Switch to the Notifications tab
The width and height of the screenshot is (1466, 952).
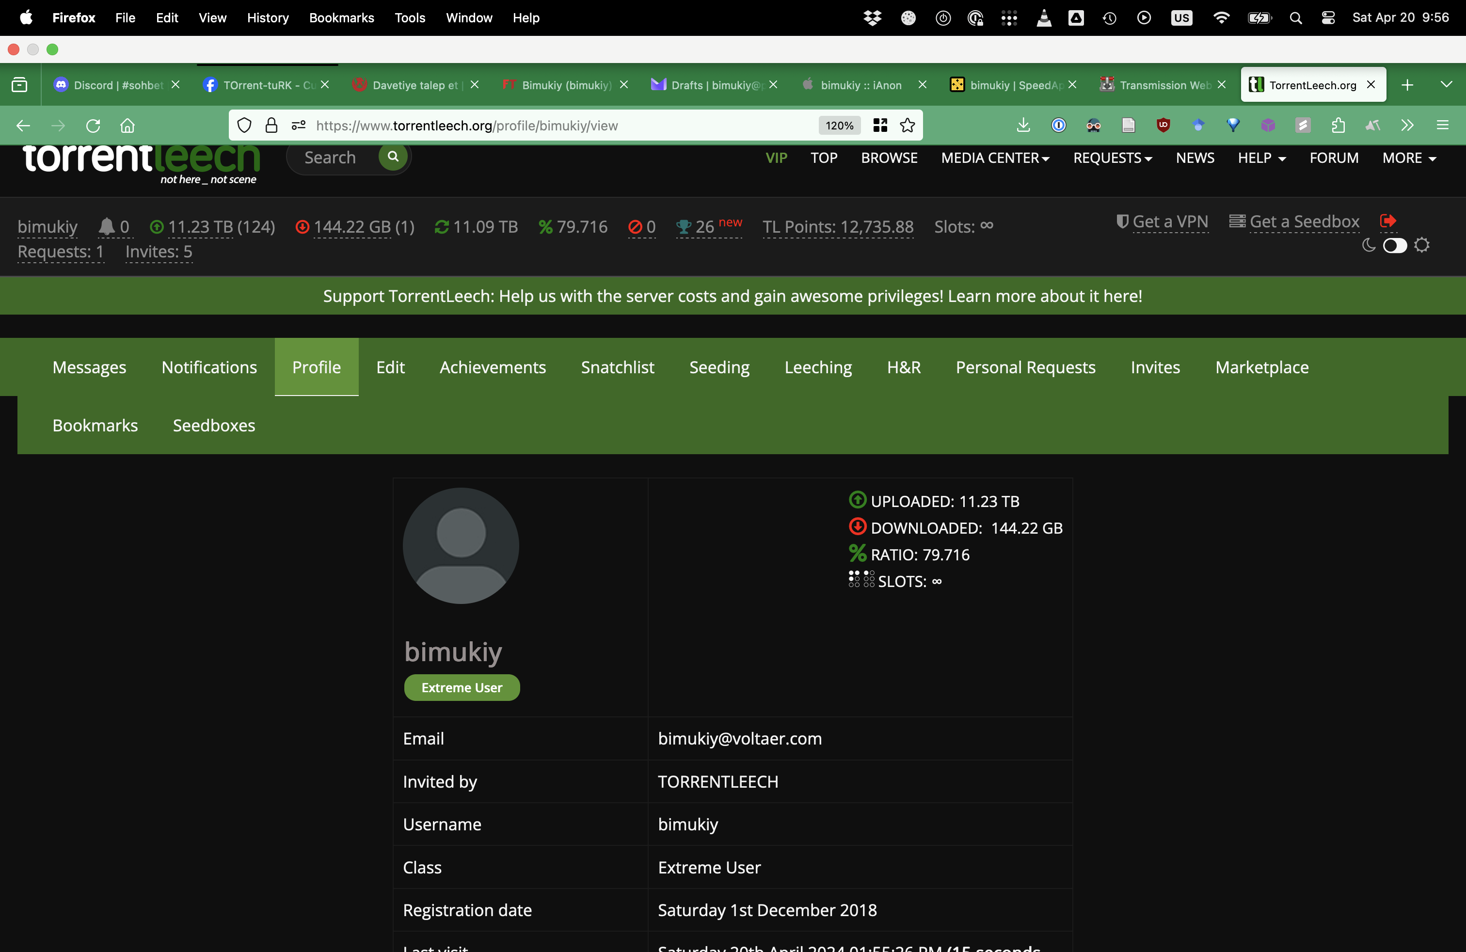point(209,367)
